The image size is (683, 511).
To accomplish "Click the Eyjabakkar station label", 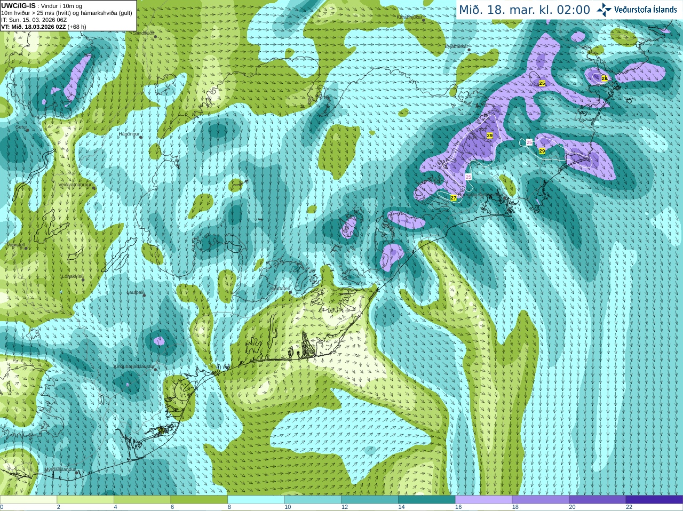I will tap(456, 46).
